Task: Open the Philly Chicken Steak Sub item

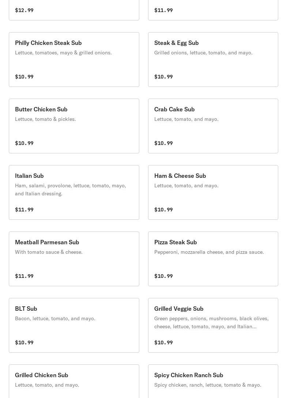Action: tap(48, 43)
